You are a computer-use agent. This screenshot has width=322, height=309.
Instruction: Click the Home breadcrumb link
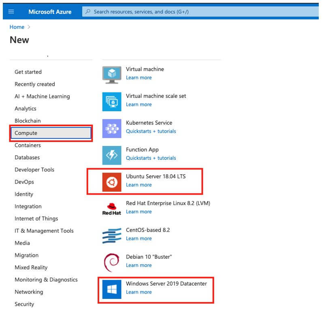(x=17, y=27)
